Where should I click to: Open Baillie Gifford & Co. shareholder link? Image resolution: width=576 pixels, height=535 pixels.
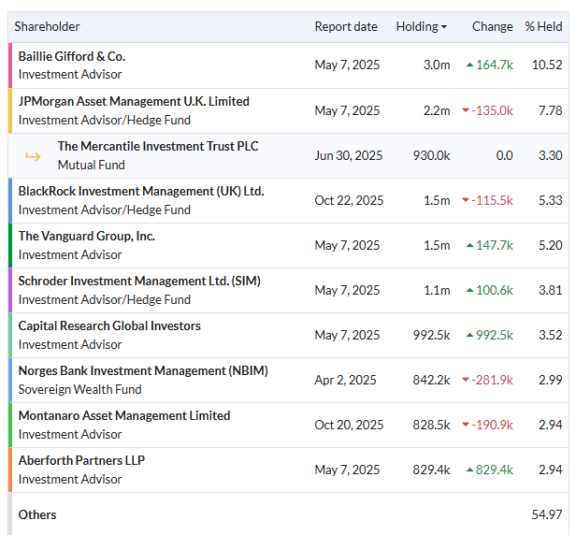pyautogui.click(x=72, y=56)
